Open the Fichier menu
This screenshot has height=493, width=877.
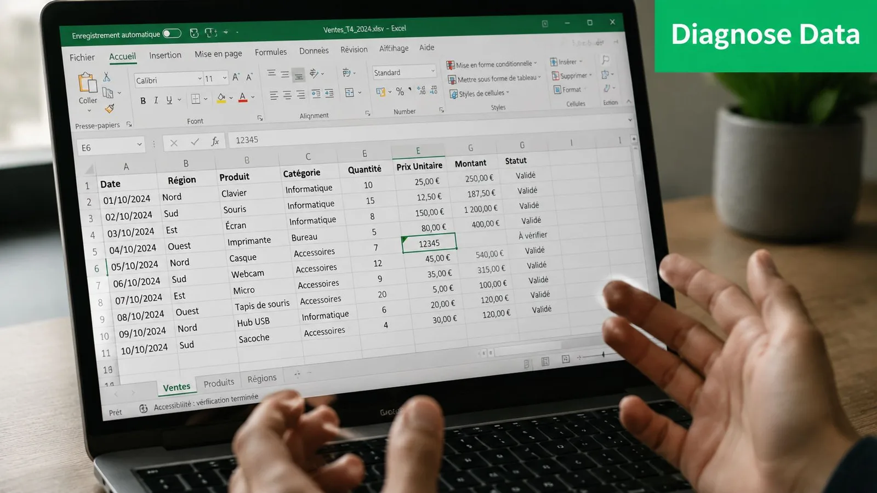click(82, 58)
